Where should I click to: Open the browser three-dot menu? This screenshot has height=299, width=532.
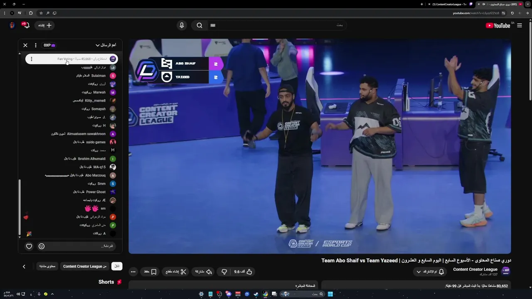coord(4,13)
